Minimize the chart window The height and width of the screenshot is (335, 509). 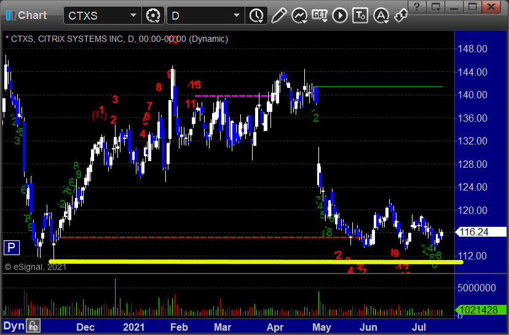point(454,6)
